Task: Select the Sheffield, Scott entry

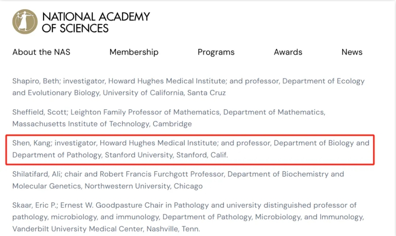Action: coord(169,118)
